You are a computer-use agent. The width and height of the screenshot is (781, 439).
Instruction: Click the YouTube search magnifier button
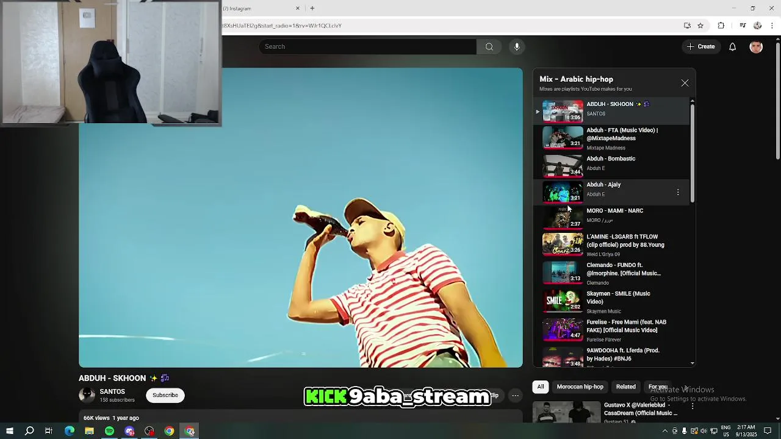(x=489, y=46)
